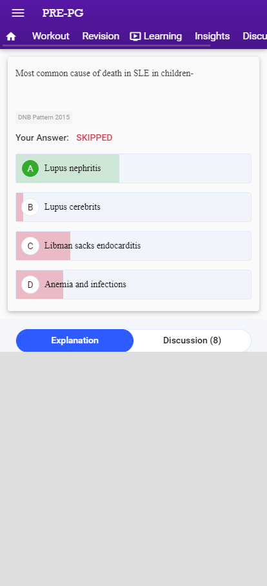This screenshot has width=267, height=586.
Task: Open the Insights tab
Action: pos(212,36)
